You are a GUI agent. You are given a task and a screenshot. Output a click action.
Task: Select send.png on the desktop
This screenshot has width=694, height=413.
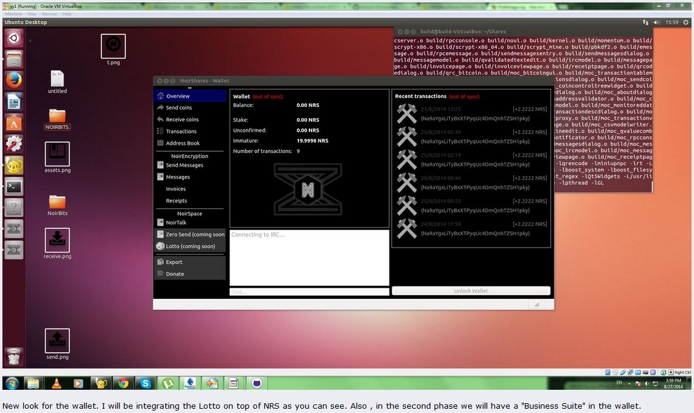(57, 344)
